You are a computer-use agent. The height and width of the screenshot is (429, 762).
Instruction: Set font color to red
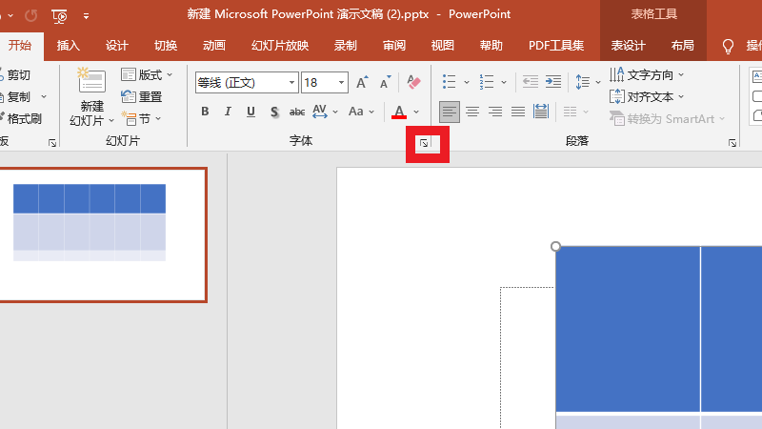click(x=399, y=112)
